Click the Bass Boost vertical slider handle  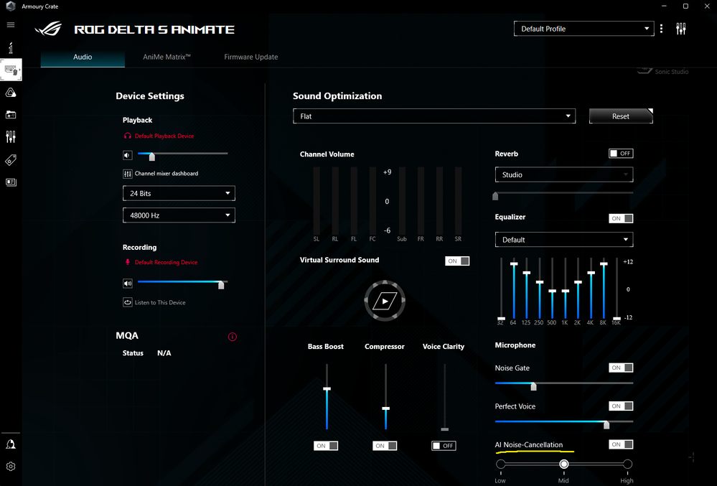click(327, 389)
